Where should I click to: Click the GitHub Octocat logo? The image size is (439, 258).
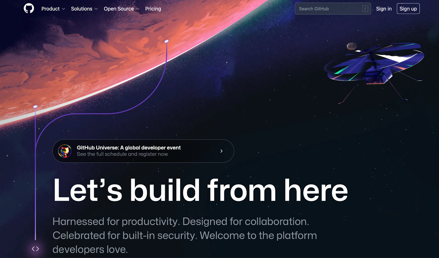point(29,8)
